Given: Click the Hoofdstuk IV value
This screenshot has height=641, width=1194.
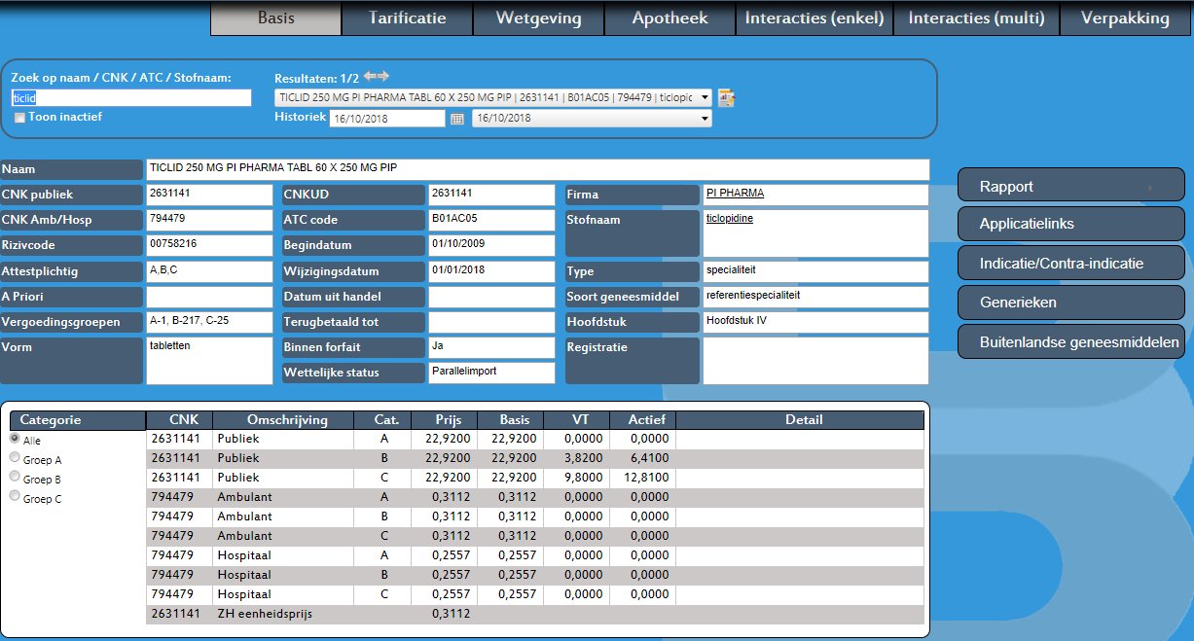Looking at the screenshot, I should (815, 322).
